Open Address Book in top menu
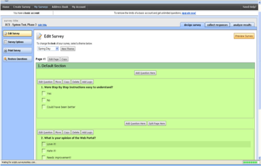Image resolution: width=261 pixels, height=166 pixels. [60, 7]
